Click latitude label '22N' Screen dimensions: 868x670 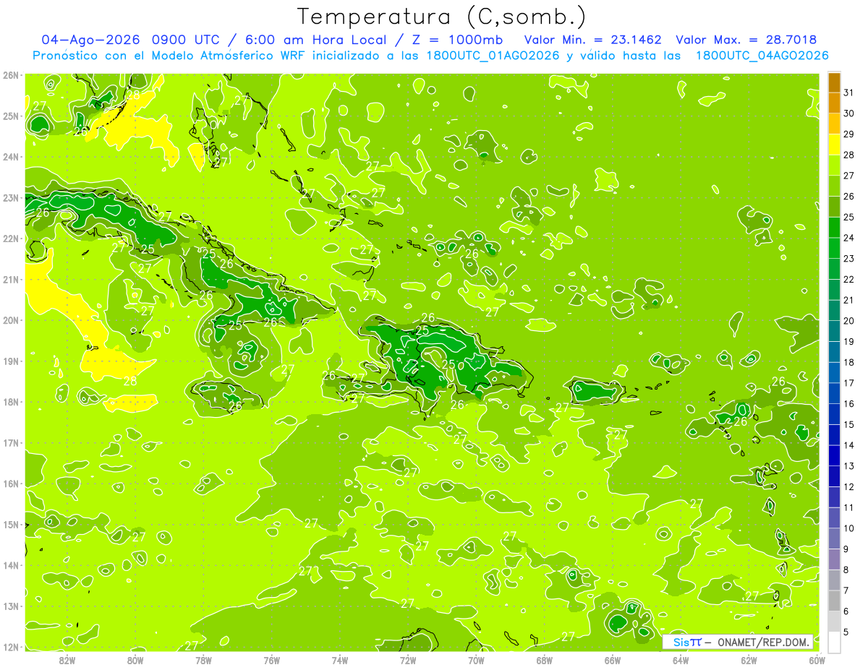(x=10, y=239)
